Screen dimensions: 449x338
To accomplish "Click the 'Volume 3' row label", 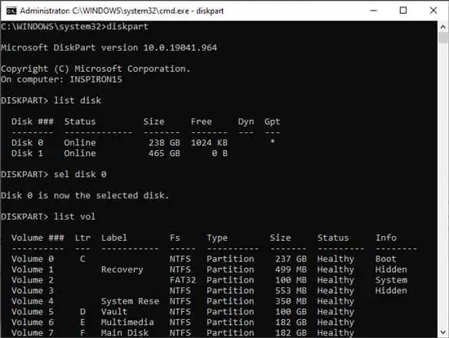I will pos(33,291).
